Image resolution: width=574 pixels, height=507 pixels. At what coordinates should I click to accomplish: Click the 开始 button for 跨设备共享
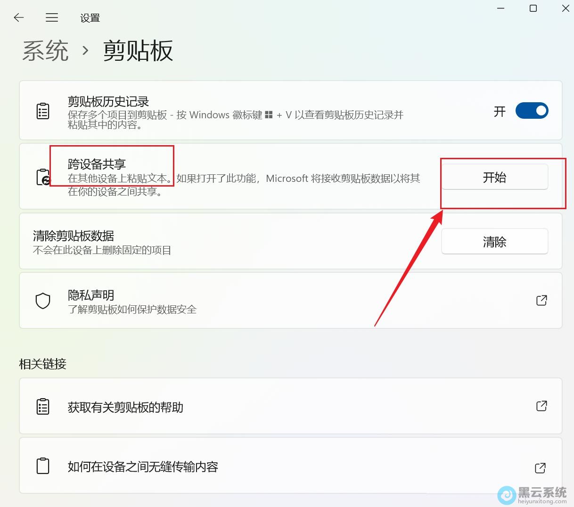point(494,177)
